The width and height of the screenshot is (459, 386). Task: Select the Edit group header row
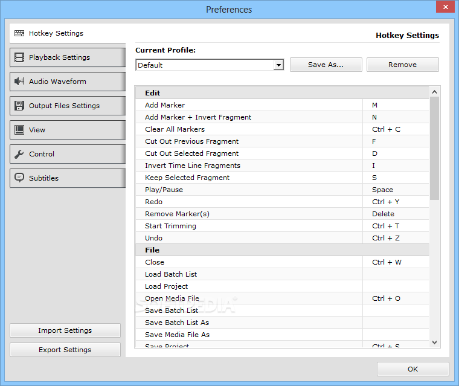[x=282, y=93]
